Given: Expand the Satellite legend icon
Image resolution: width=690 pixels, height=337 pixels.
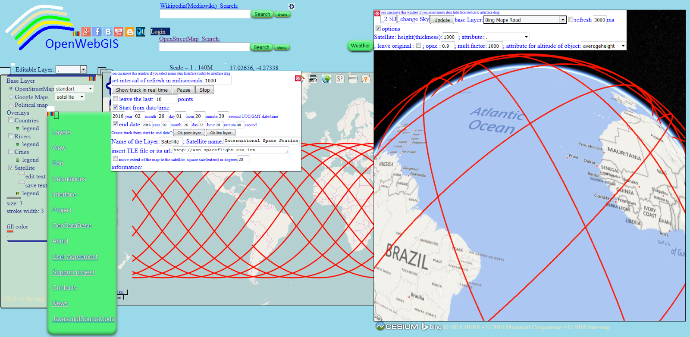Looking at the screenshot, I should point(18,193).
